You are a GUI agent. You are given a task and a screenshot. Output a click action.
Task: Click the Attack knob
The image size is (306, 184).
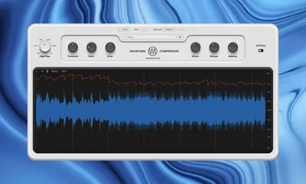point(195,47)
